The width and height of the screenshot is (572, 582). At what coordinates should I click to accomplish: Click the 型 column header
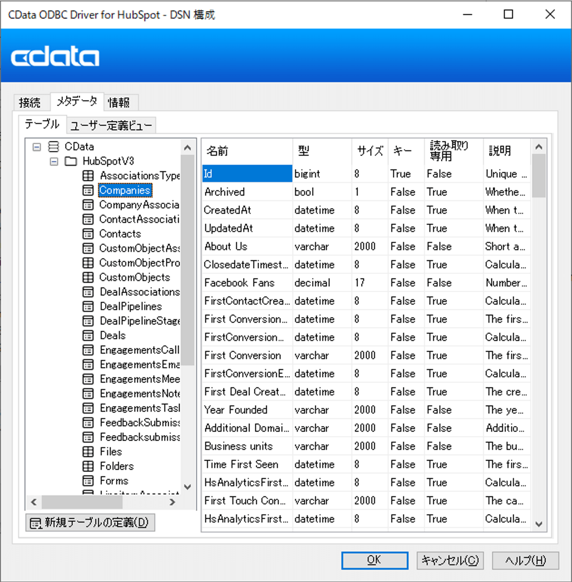(322, 151)
